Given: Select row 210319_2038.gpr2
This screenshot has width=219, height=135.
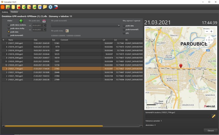Looking at the screenshot, I should (72, 54).
